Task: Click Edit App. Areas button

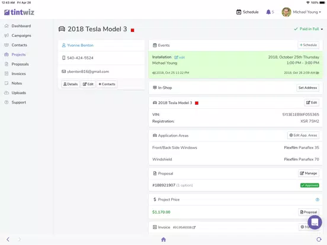Action: pyautogui.click(x=303, y=136)
